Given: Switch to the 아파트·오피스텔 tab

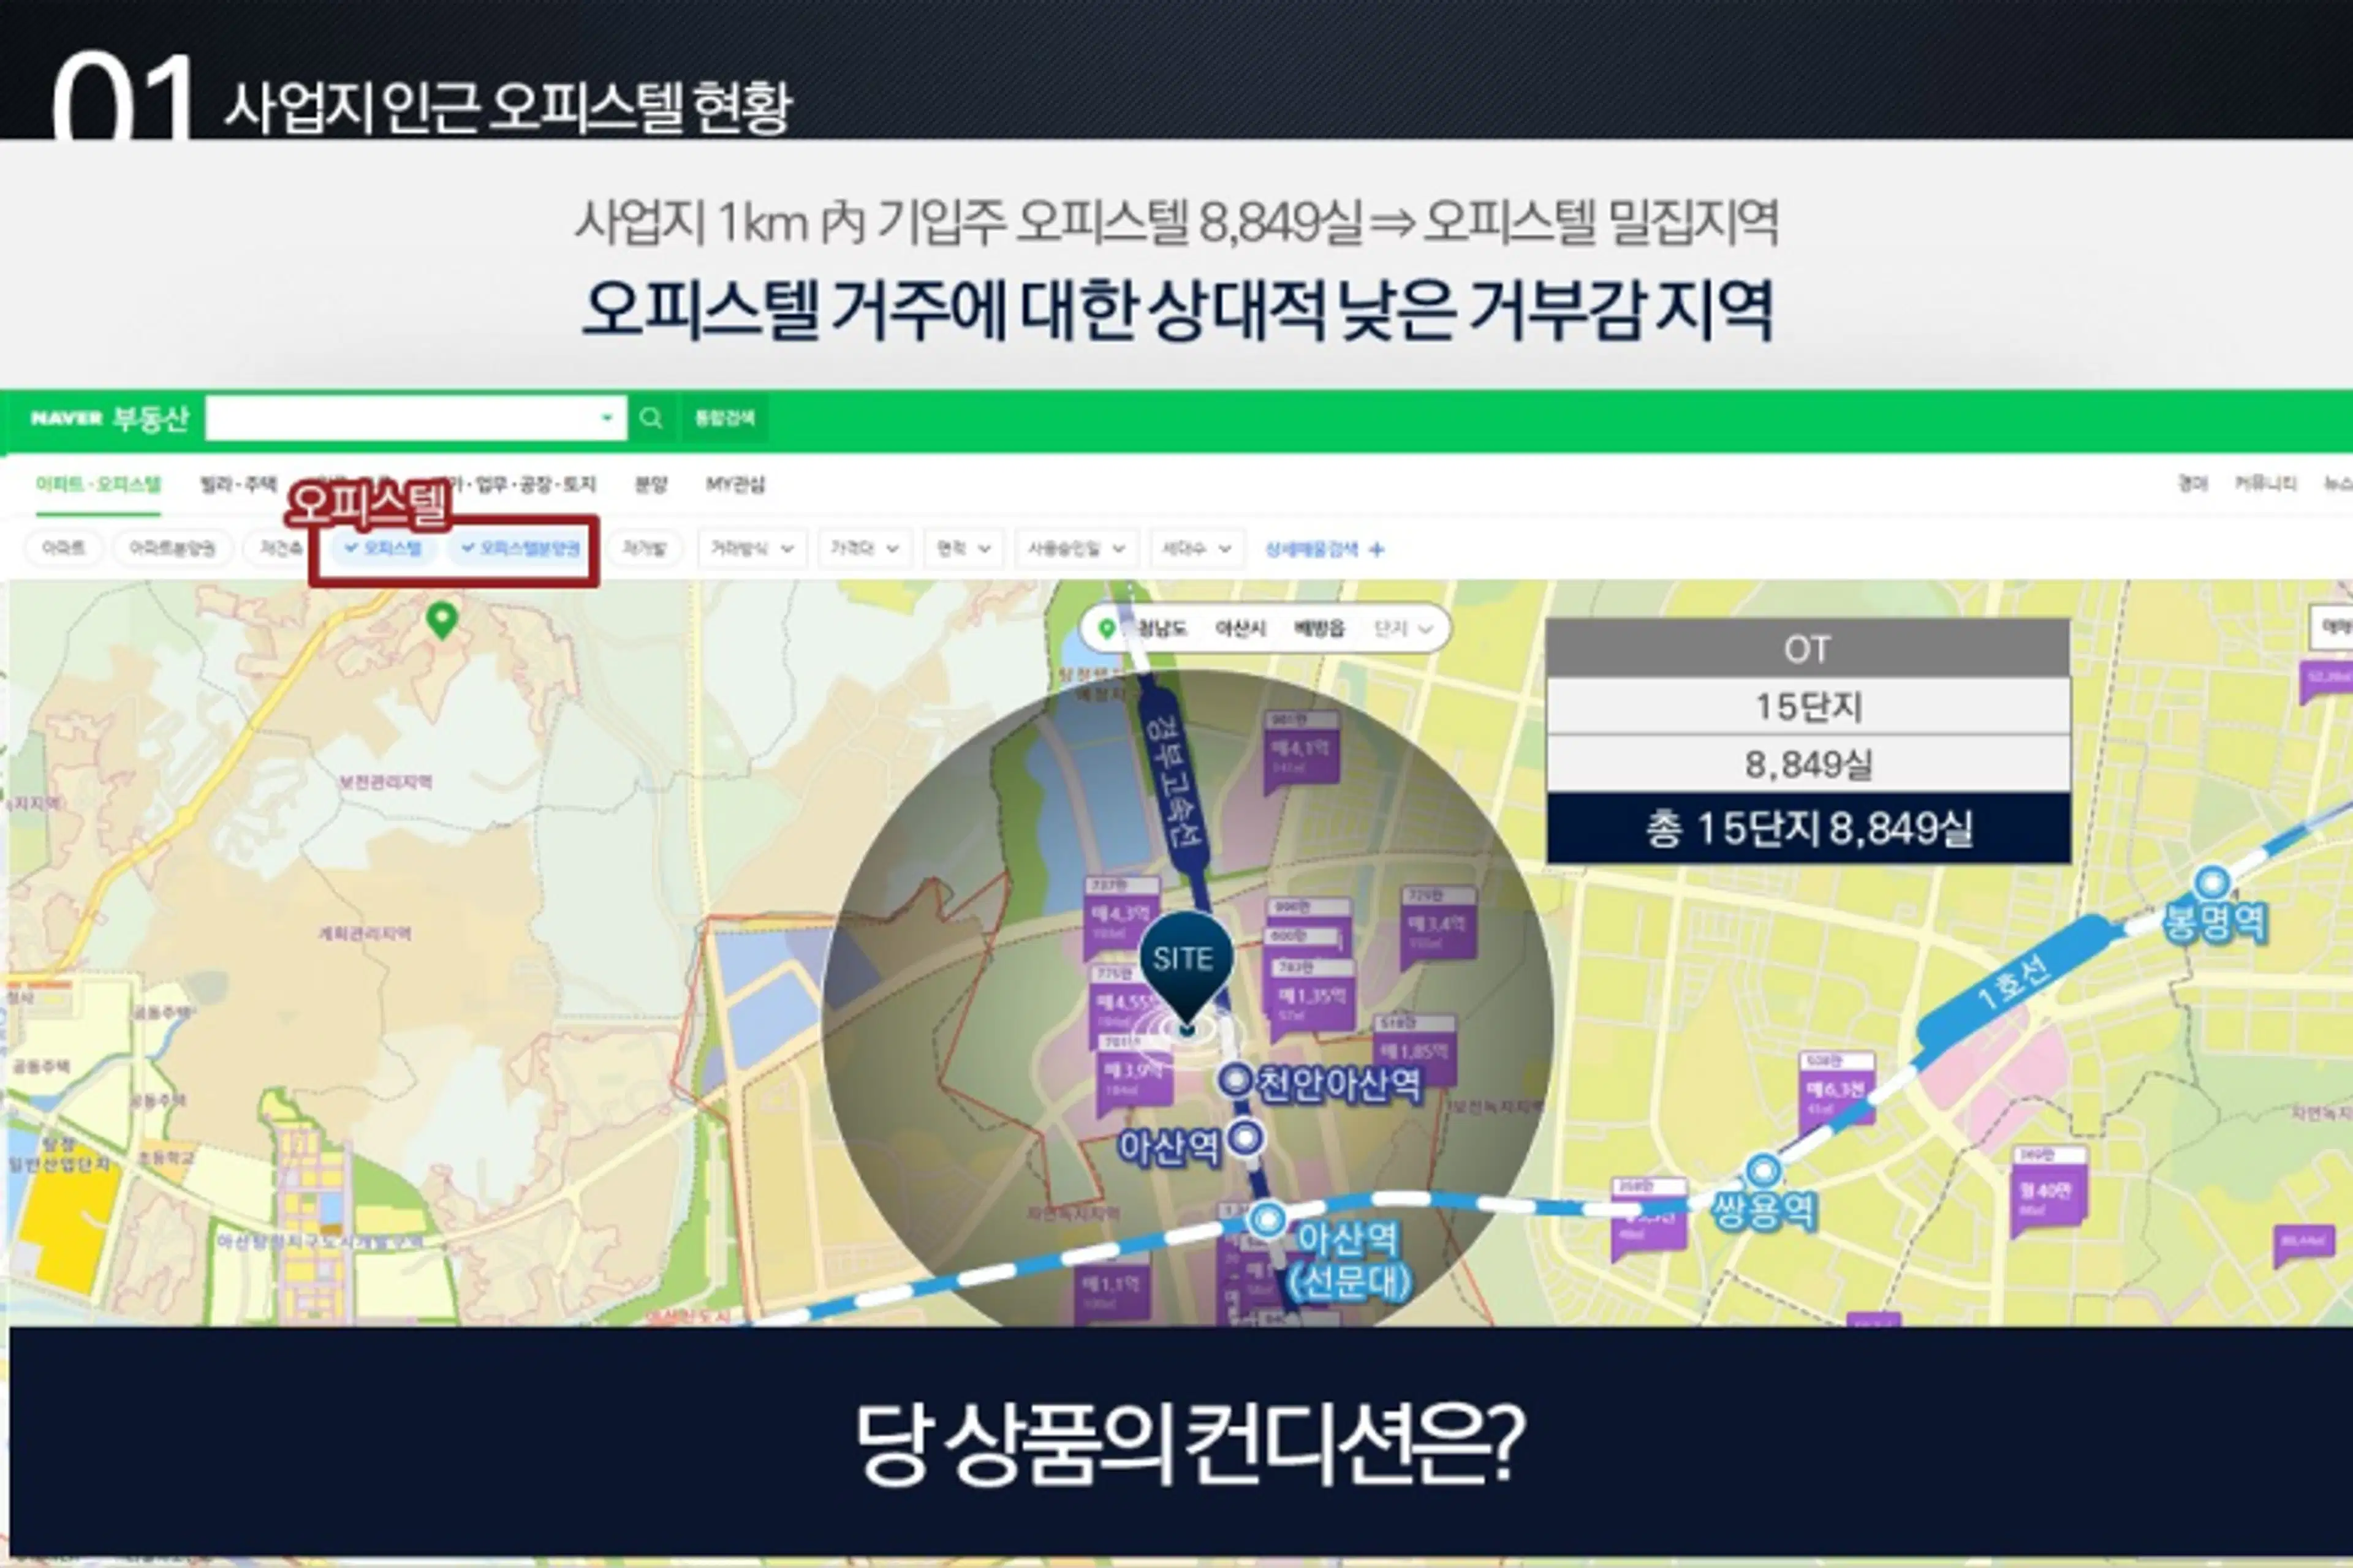Looking at the screenshot, I should pos(98,484).
